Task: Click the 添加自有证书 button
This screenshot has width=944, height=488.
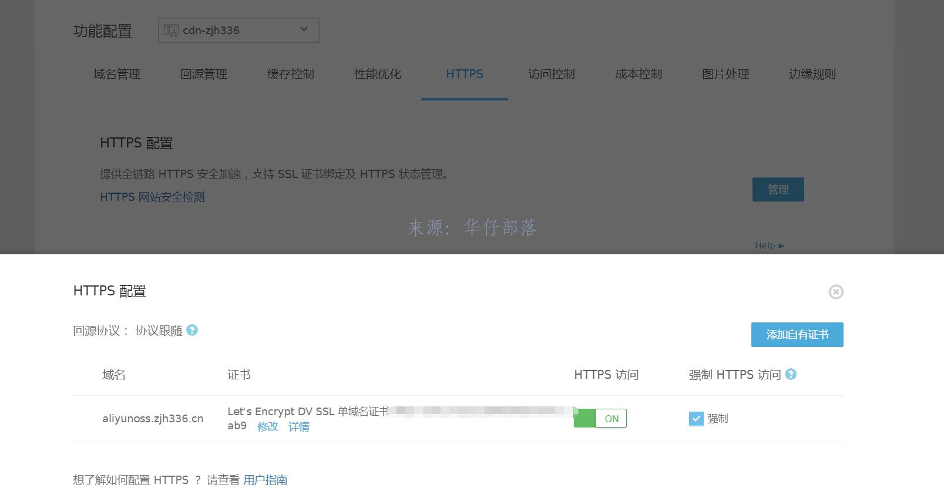Action: click(797, 335)
